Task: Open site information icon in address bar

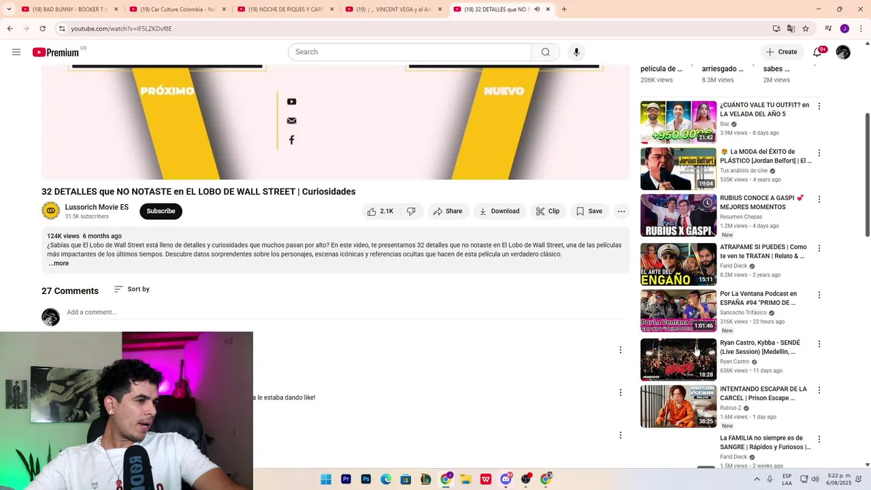Action: click(61, 29)
